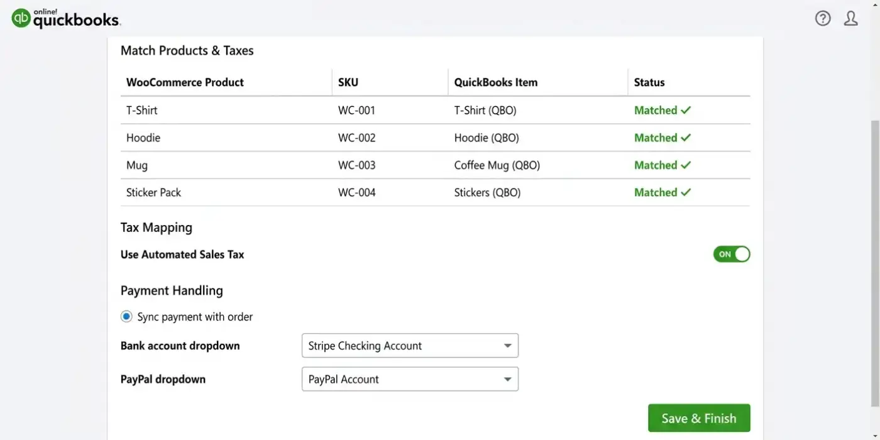Click the Use Automated Sales Tax label
The width and height of the screenshot is (880, 440).
click(x=182, y=255)
